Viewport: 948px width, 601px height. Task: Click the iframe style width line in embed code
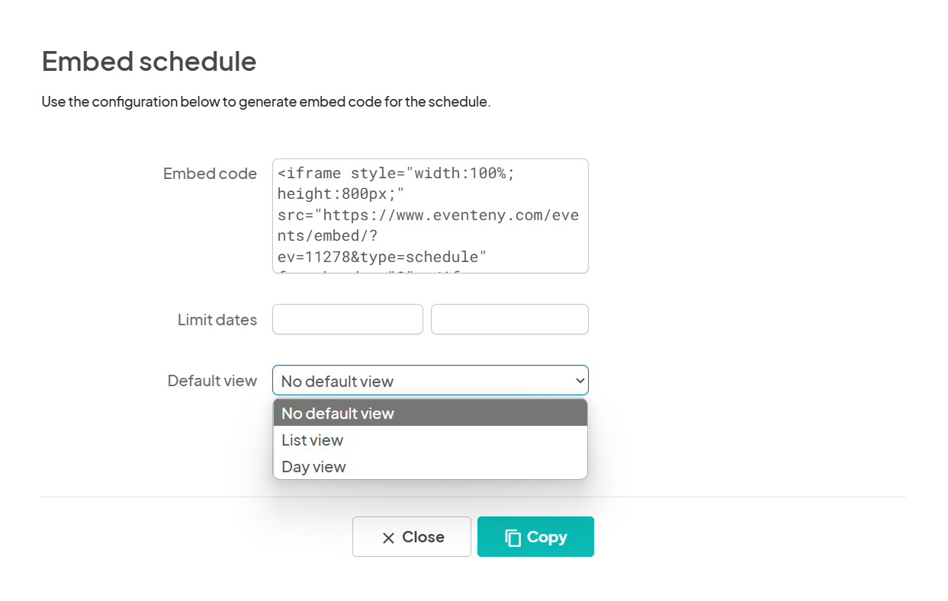(x=397, y=173)
